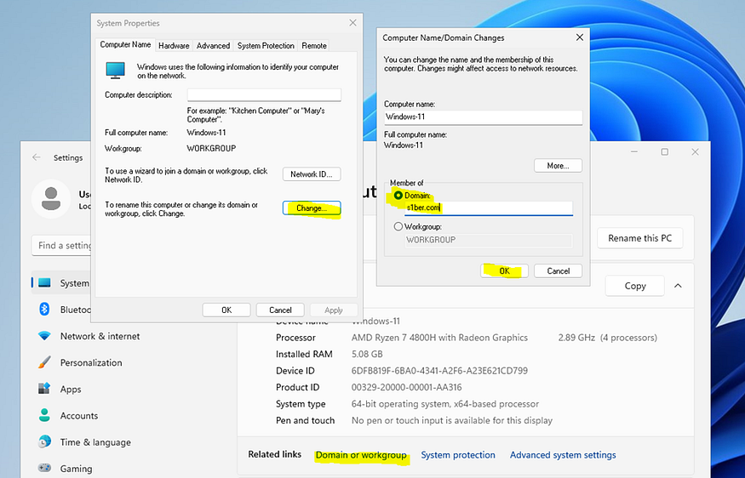Select System in Settings sidebar
745x478 pixels.
[x=61, y=283]
